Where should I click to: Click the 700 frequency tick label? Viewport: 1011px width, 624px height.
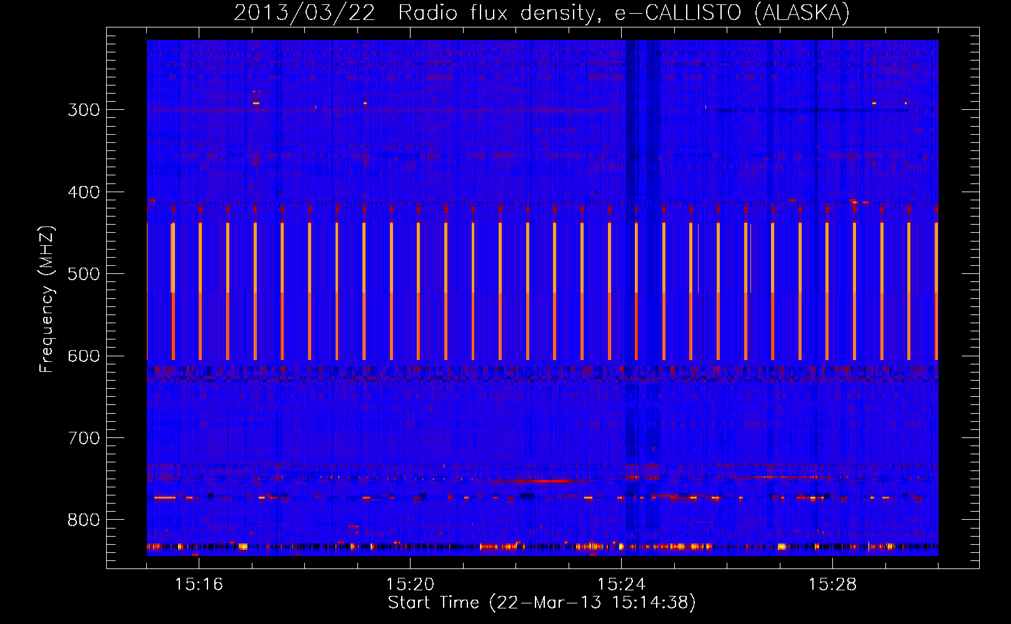coord(84,438)
